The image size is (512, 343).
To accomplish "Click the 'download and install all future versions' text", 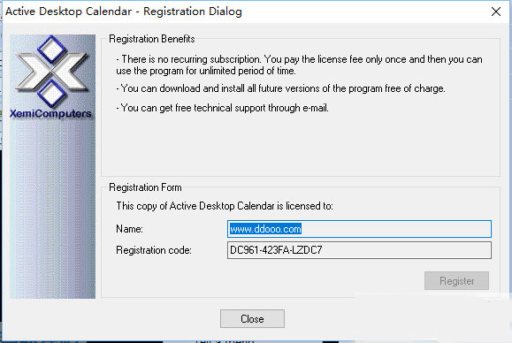I will coord(281,88).
